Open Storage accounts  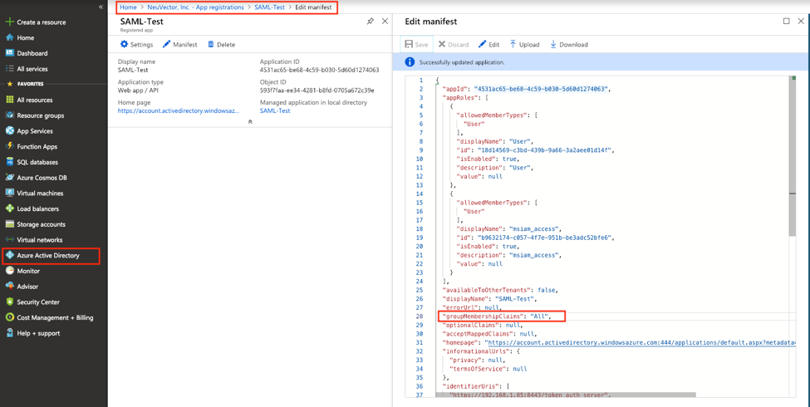coord(41,224)
